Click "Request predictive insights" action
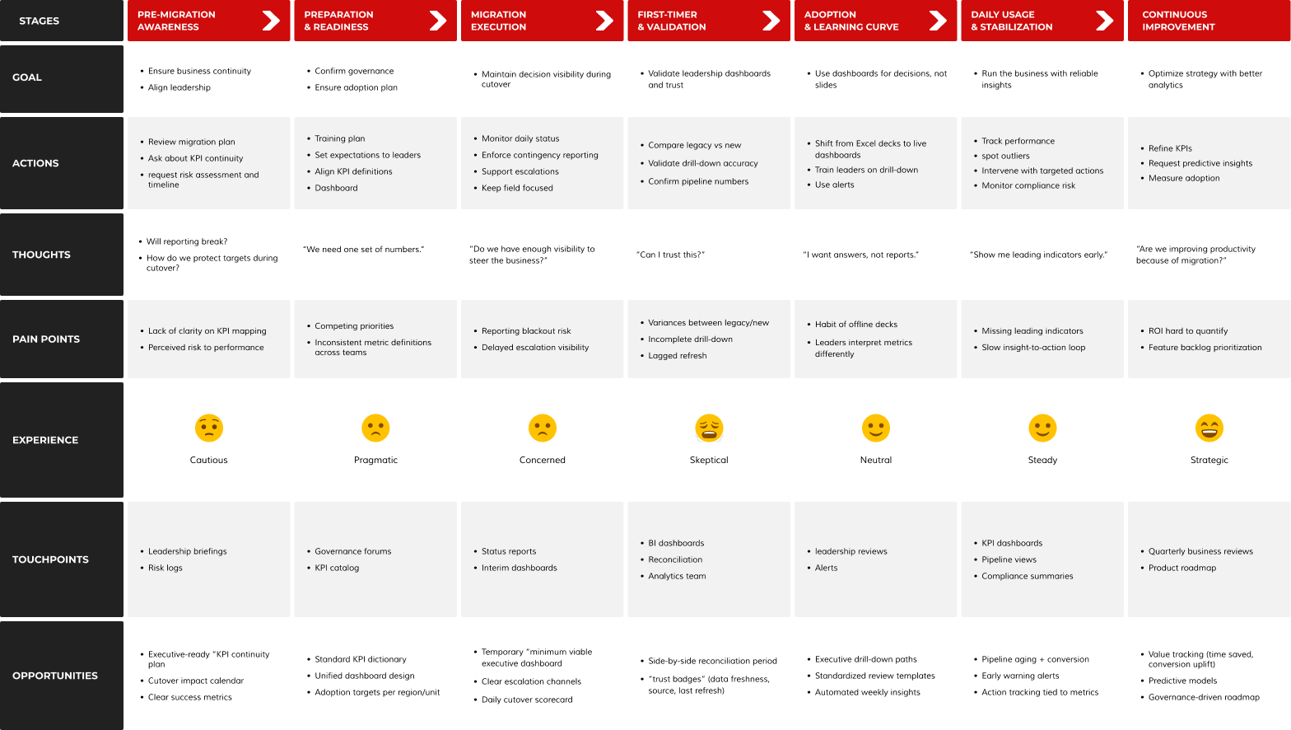1291x730 pixels. coord(1200,163)
